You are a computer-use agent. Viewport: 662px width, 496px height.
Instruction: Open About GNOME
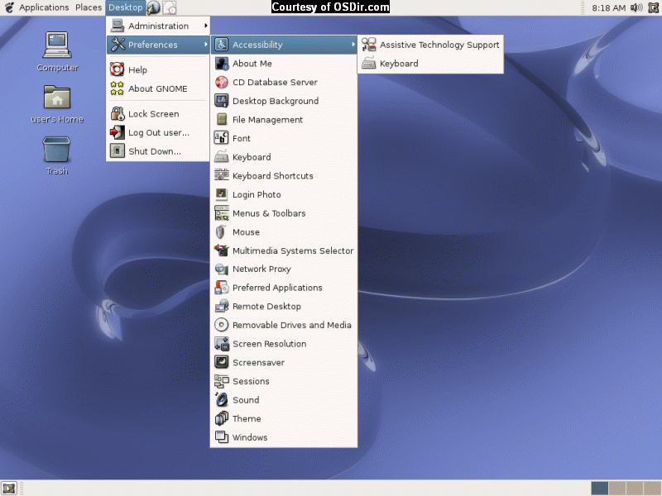[159, 88]
